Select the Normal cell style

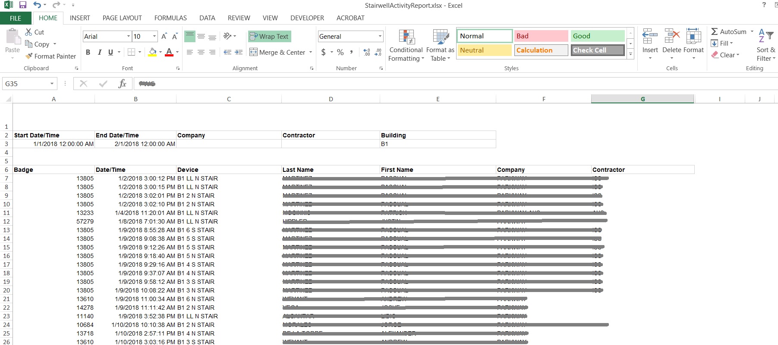[x=485, y=36]
